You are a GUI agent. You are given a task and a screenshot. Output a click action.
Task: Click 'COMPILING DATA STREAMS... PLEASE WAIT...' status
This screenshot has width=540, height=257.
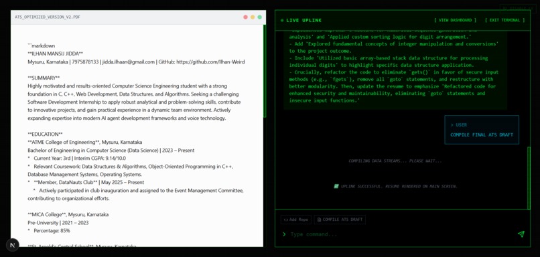(395, 161)
